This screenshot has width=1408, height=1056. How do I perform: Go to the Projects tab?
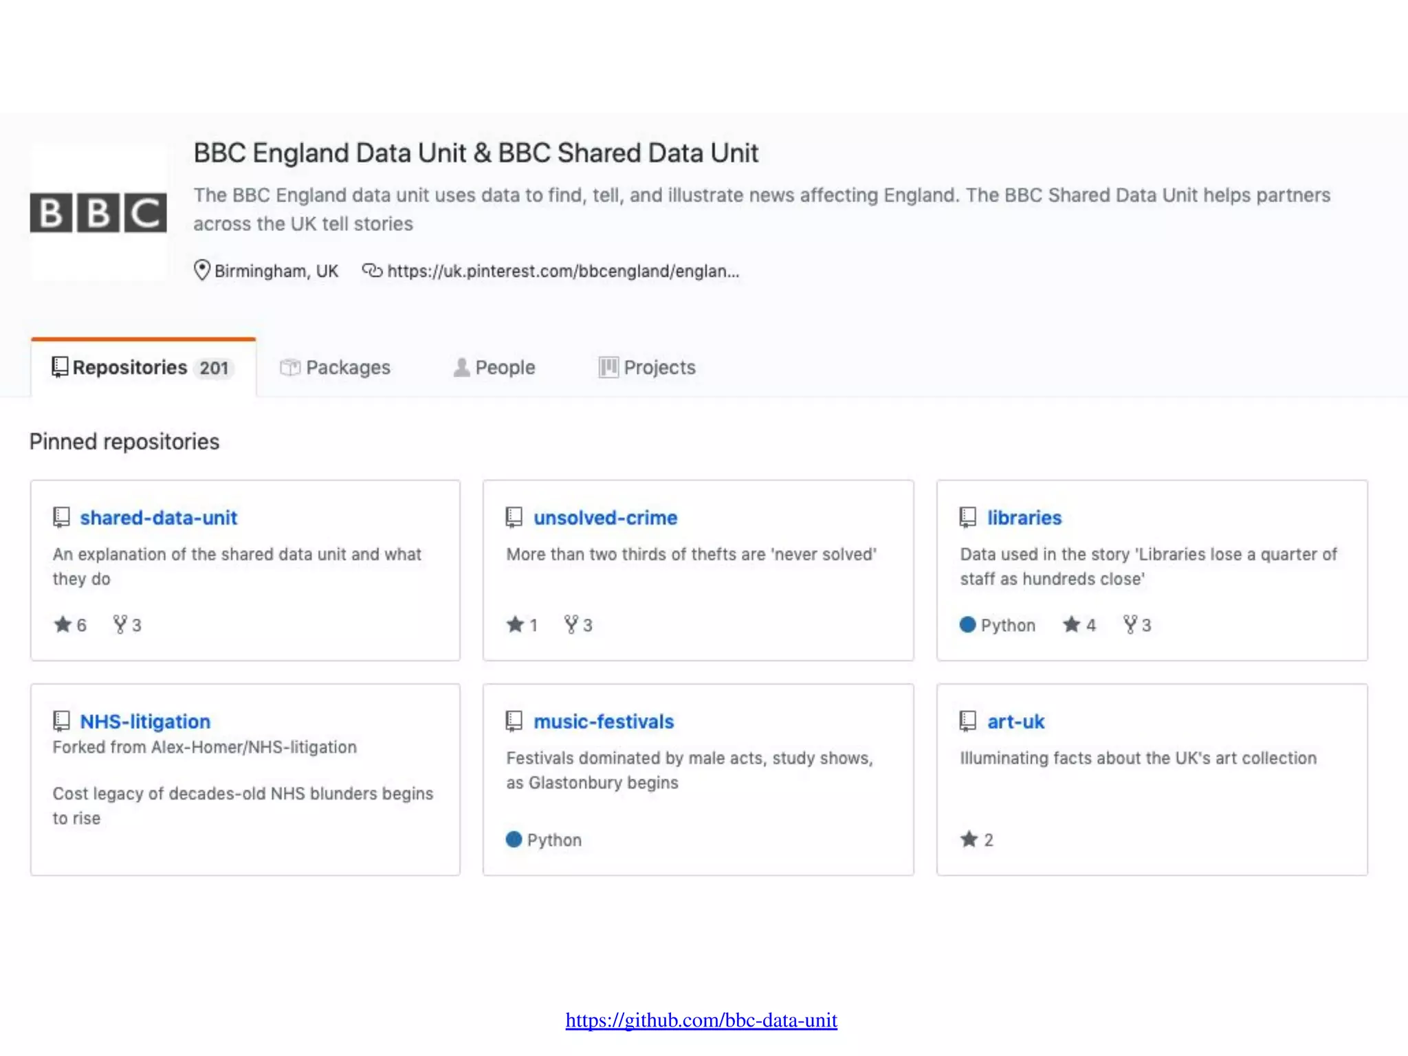[647, 368]
